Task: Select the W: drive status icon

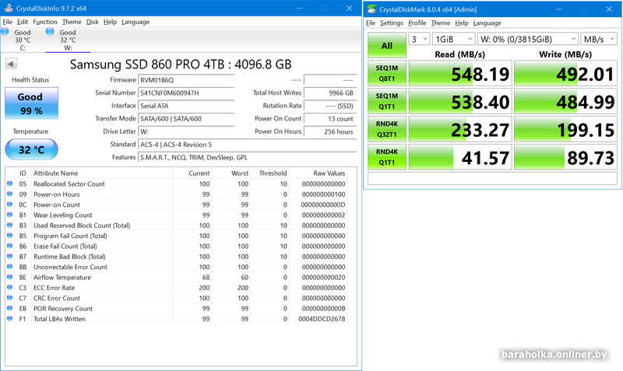Action: coord(51,32)
